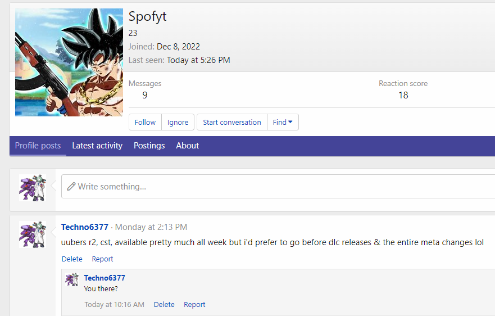Click the pencil icon in write box
The height and width of the screenshot is (316, 495).
[x=71, y=186]
